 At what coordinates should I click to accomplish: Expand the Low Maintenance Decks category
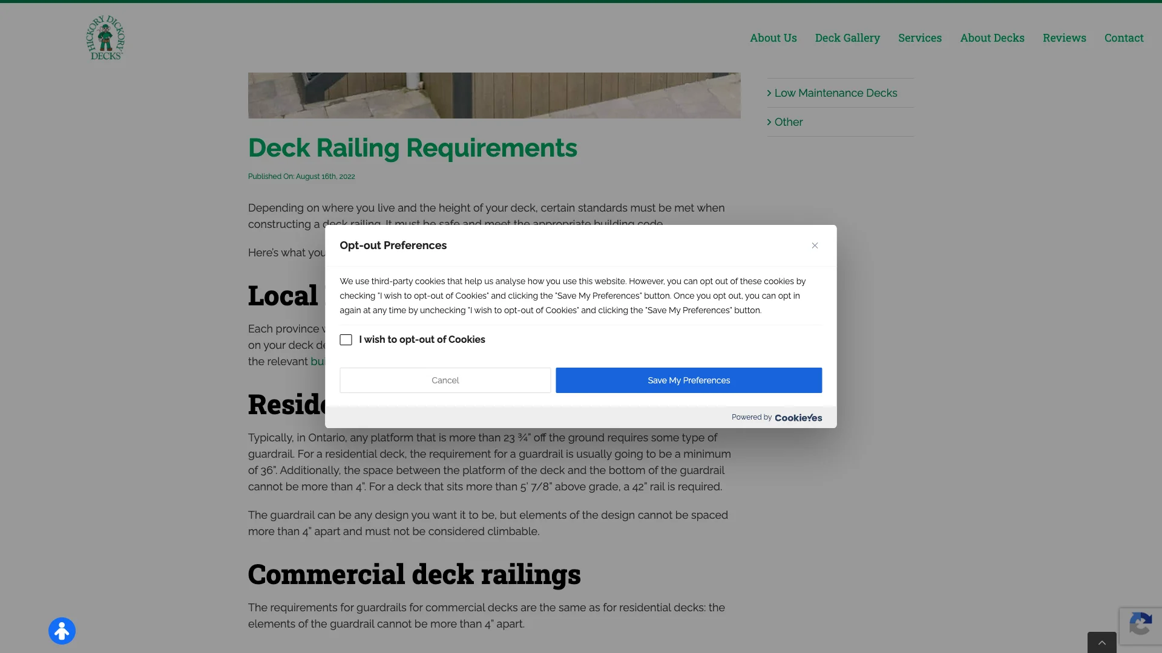836,93
